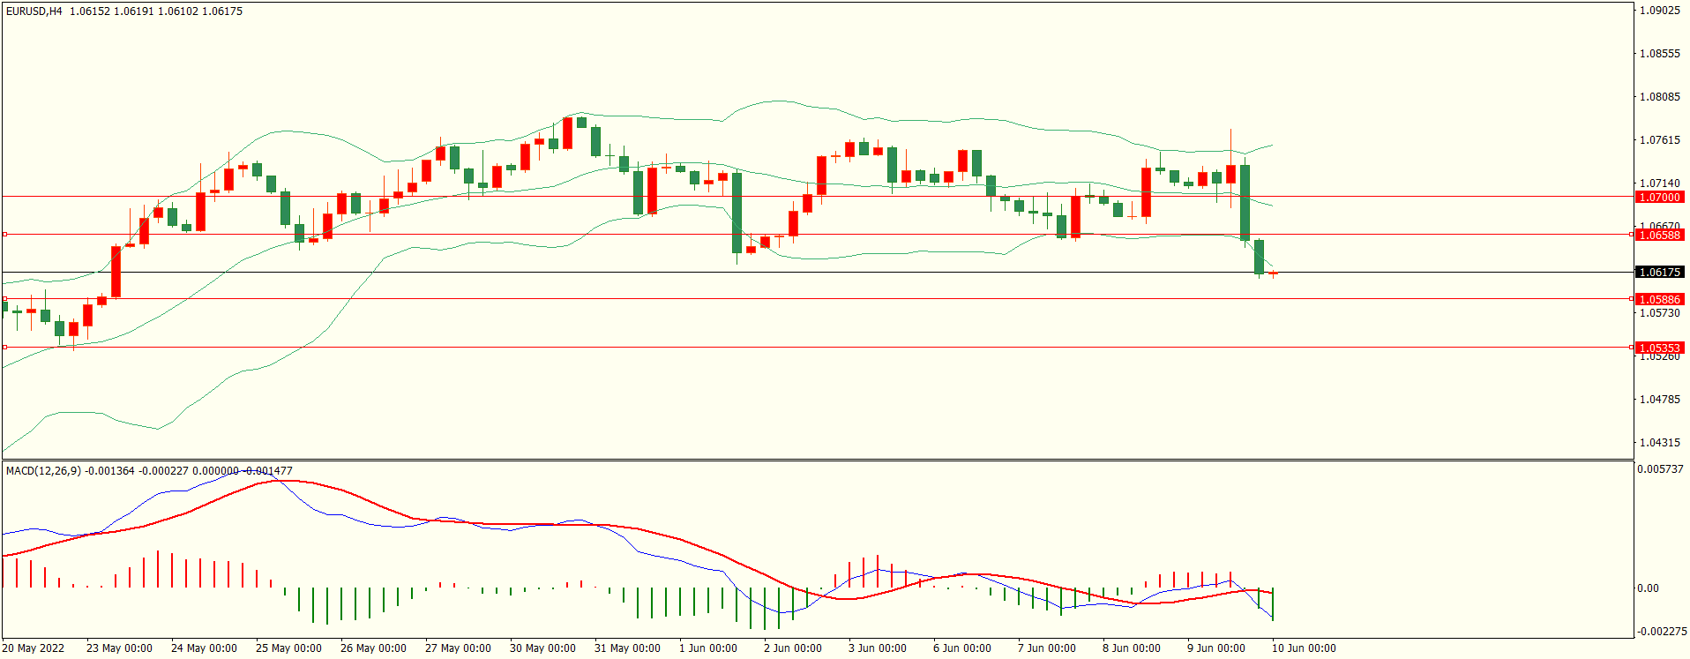Click the 0.005737 MACD scale value
Viewport: 1690px width, 659px height.
pyautogui.click(x=1661, y=469)
